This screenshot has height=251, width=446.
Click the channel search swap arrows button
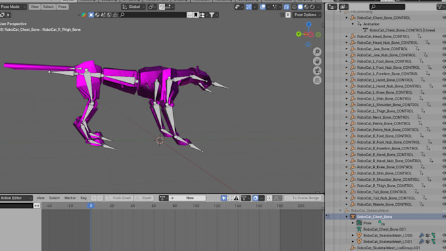(37, 206)
